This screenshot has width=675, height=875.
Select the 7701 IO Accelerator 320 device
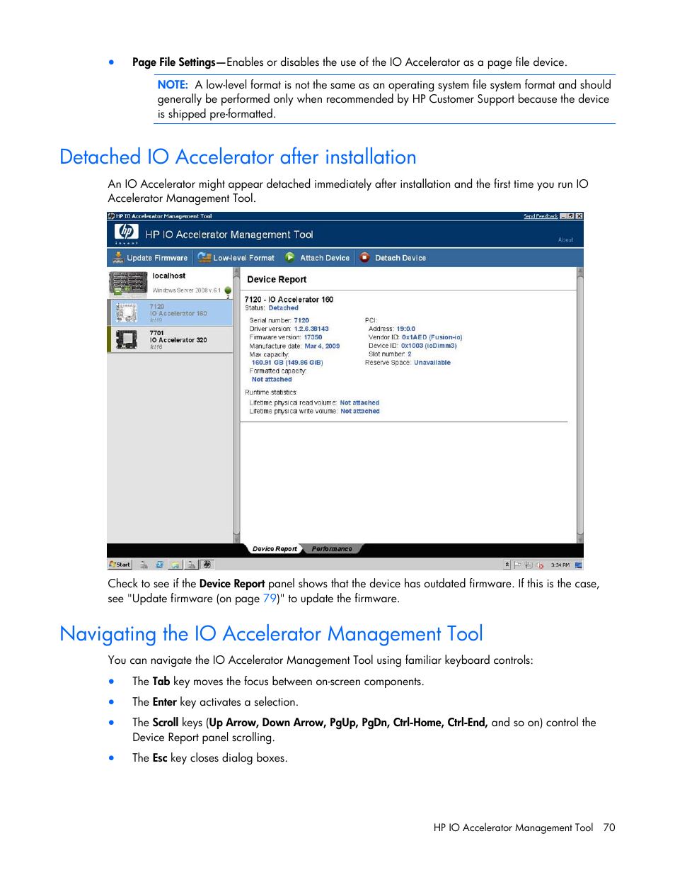pos(171,339)
